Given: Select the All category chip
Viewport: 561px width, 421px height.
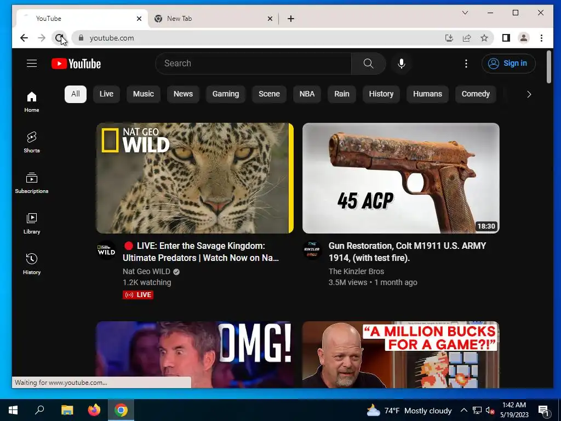Looking at the screenshot, I should click(x=76, y=94).
